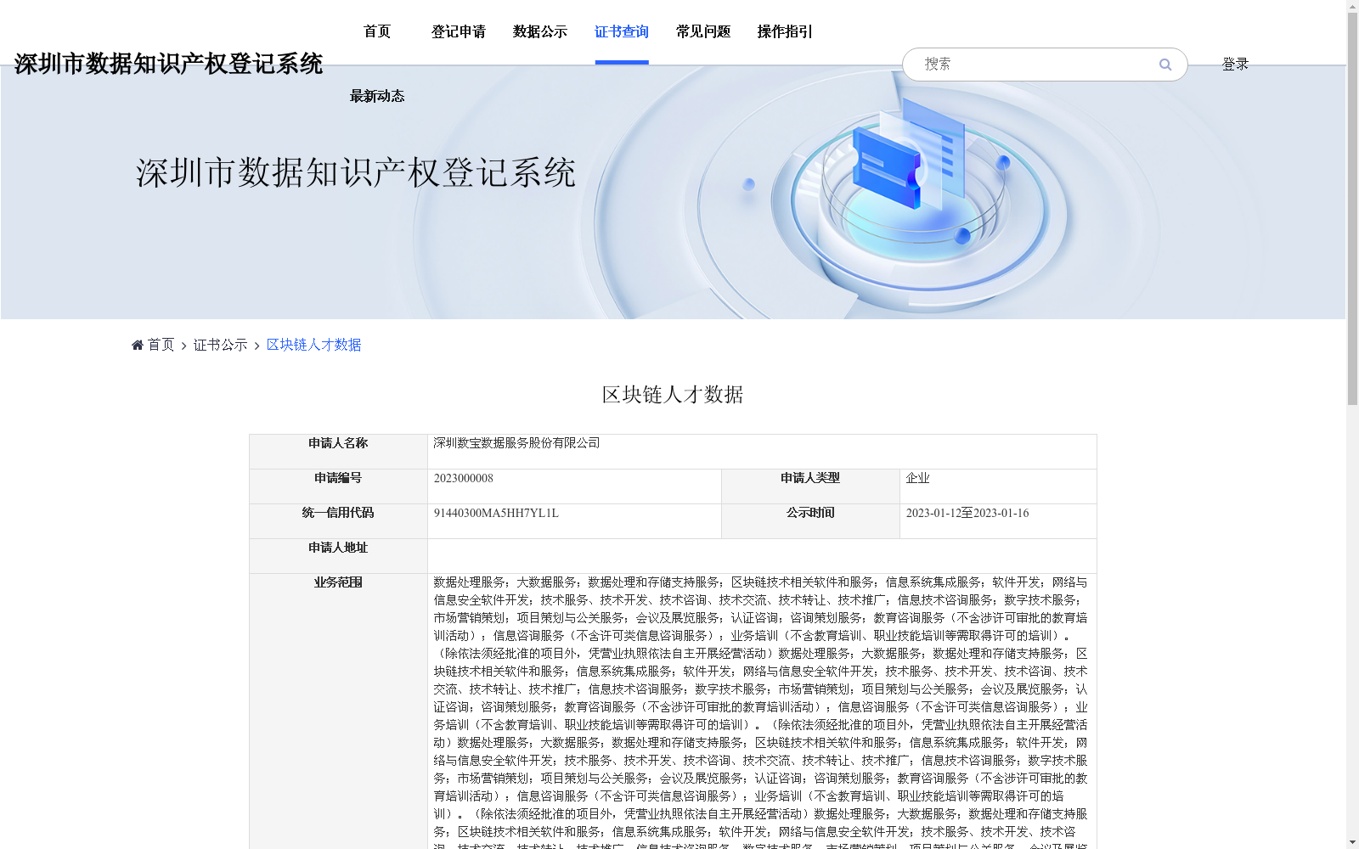1359x849 pixels.
Task: Open the 操作指引 menu item
Action: point(785,32)
